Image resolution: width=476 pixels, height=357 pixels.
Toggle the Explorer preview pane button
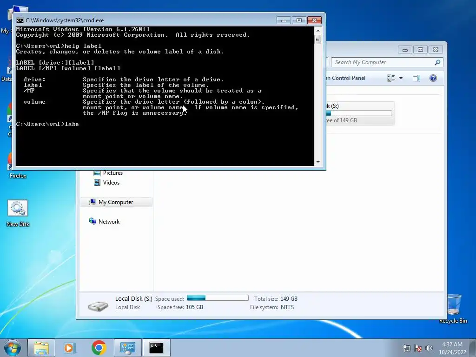[x=416, y=78]
